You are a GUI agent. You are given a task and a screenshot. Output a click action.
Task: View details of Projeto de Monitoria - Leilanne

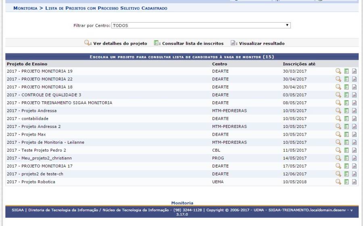pyautogui.click(x=338, y=142)
